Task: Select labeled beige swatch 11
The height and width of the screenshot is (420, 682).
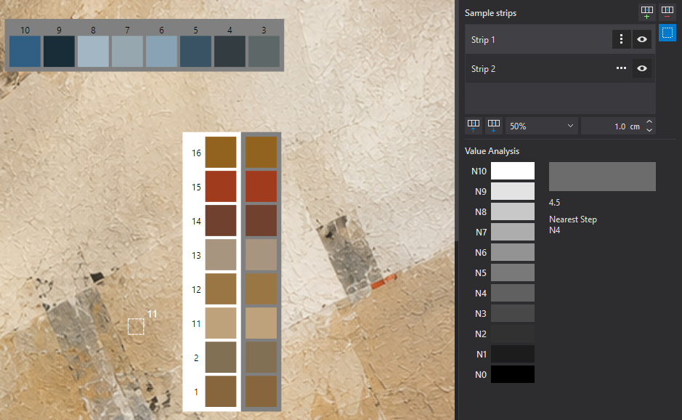Action: [221, 323]
